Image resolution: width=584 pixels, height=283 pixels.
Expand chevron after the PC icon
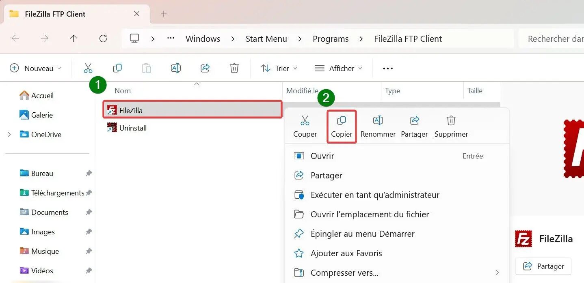pos(153,39)
